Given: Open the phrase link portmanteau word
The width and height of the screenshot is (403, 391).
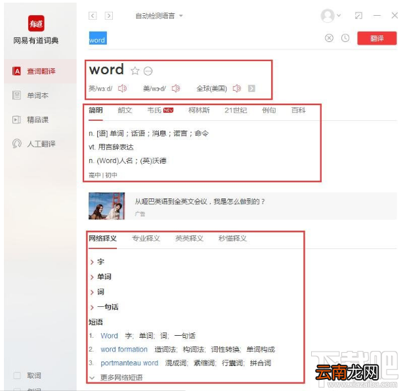Looking at the screenshot, I should [x=129, y=363].
